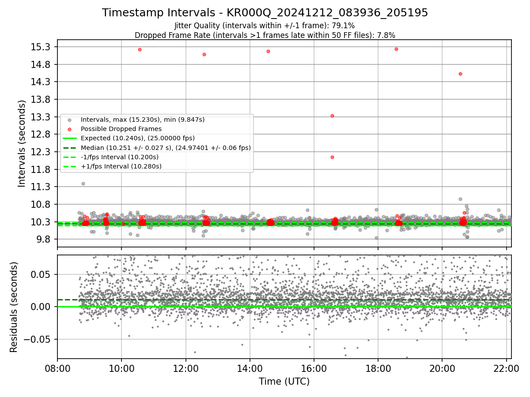Click the plot title 'Timestamp Intervals - KR000Q_20241212_083936_205195'
The height and width of the screenshot is (397, 530).
265,13
